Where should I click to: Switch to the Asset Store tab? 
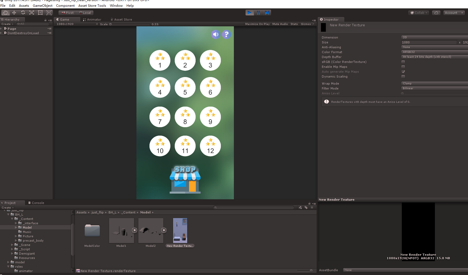coord(122,20)
